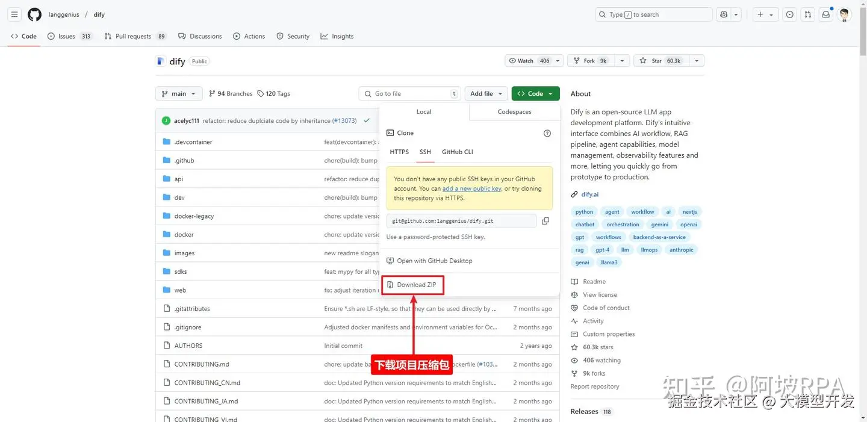The height and width of the screenshot is (422, 867).
Task: Click the Report repository link
Action: click(595, 386)
